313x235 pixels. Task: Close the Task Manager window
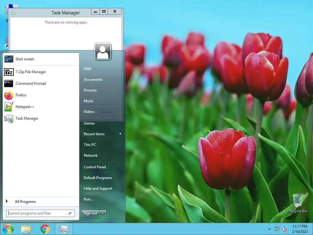pos(115,11)
